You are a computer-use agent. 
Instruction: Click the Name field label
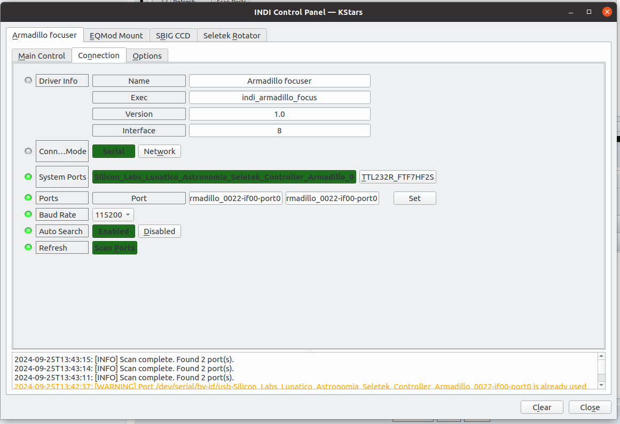[139, 81]
